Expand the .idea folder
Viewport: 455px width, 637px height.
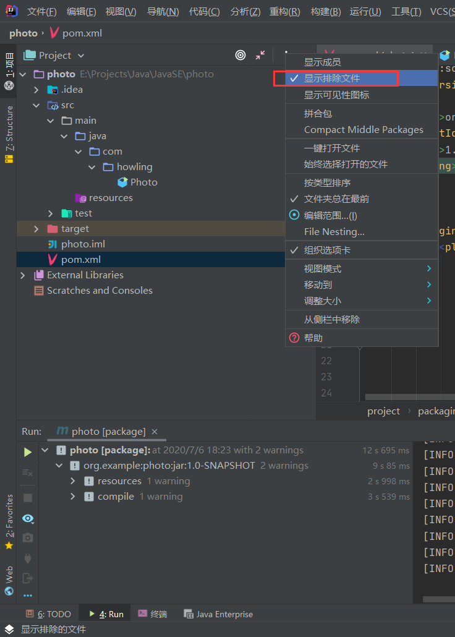click(x=36, y=90)
